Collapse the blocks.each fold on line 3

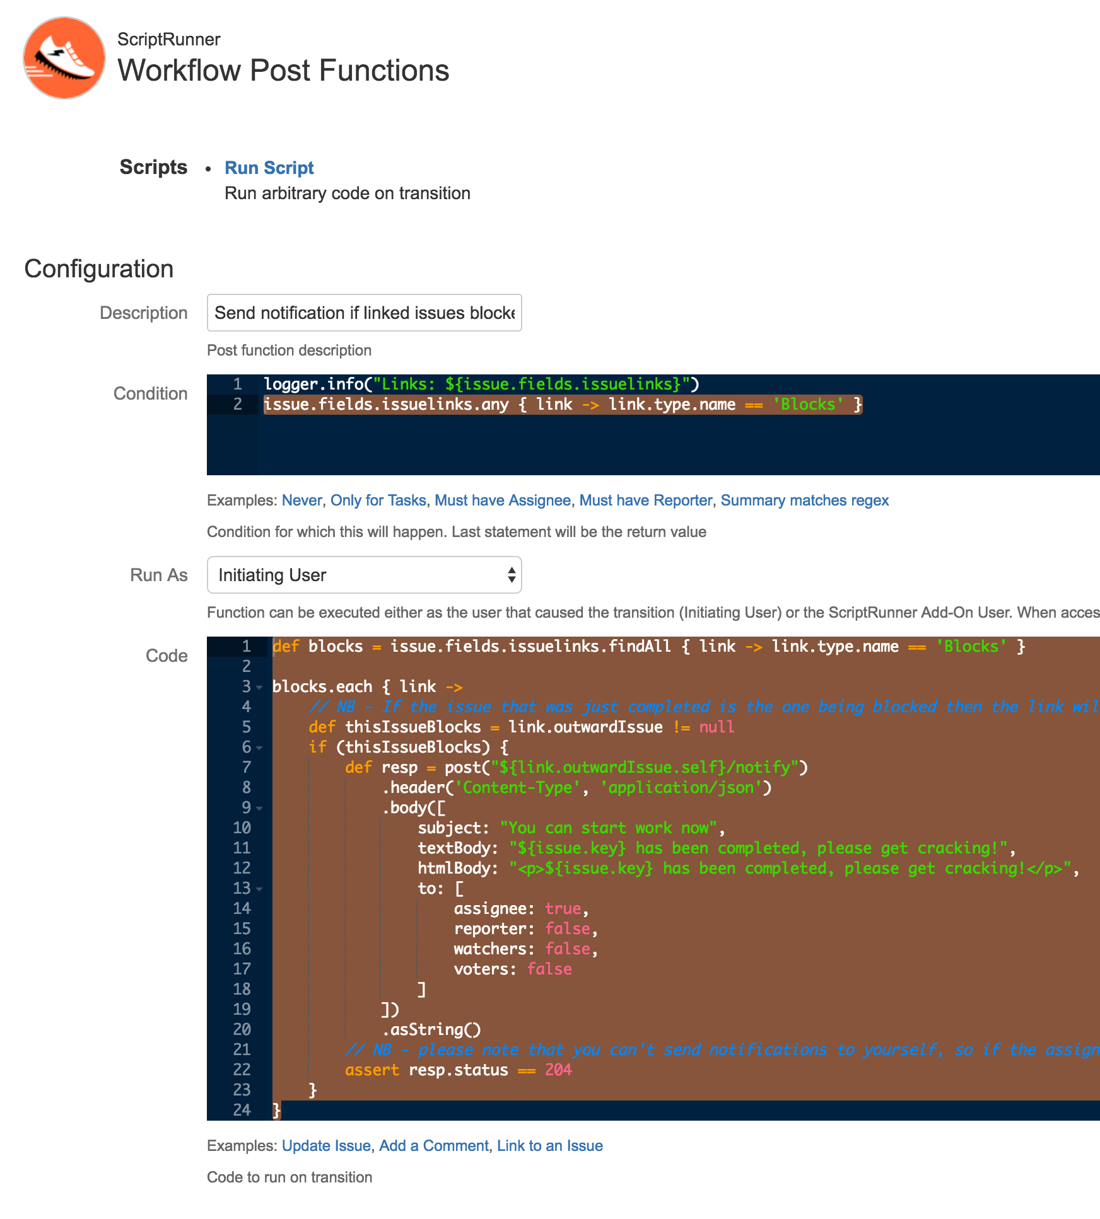click(x=259, y=686)
